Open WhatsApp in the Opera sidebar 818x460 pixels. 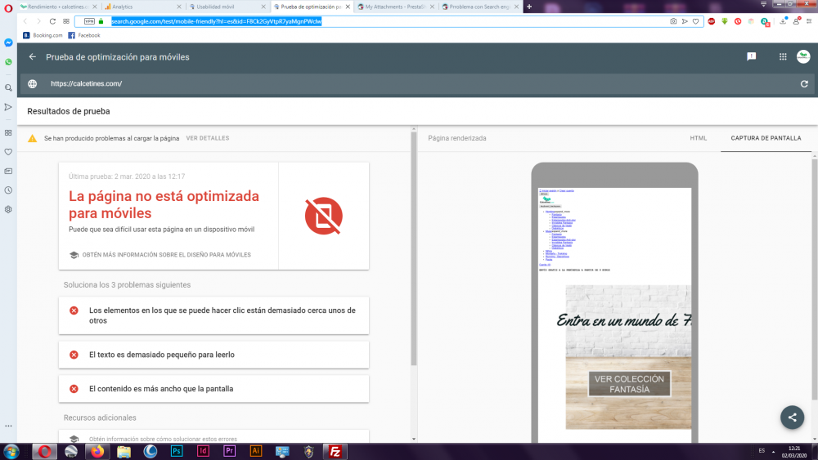tap(8, 62)
